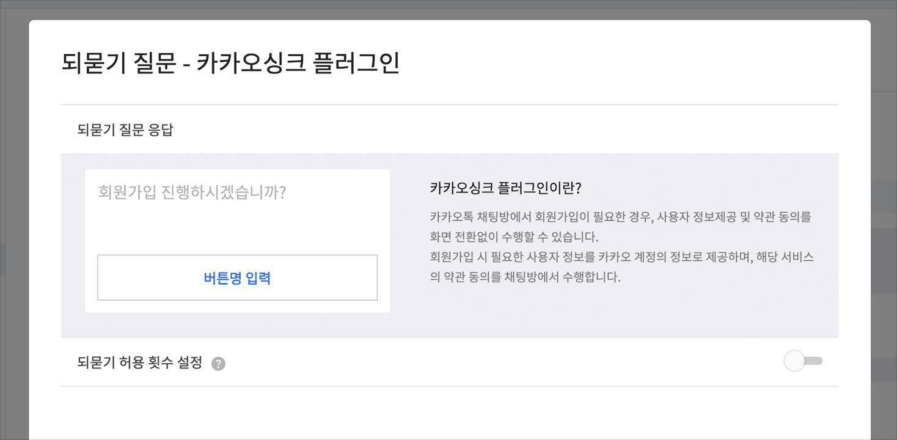Image resolution: width=897 pixels, height=440 pixels.
Task: Click the line 의 약관 동의를 채팅방에서 수행합니다
Action: (525, 277)
